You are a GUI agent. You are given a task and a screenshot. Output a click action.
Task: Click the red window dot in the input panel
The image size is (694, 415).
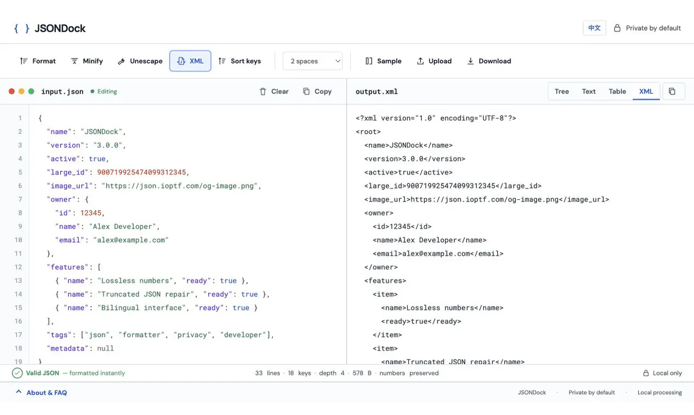point(11,92)
